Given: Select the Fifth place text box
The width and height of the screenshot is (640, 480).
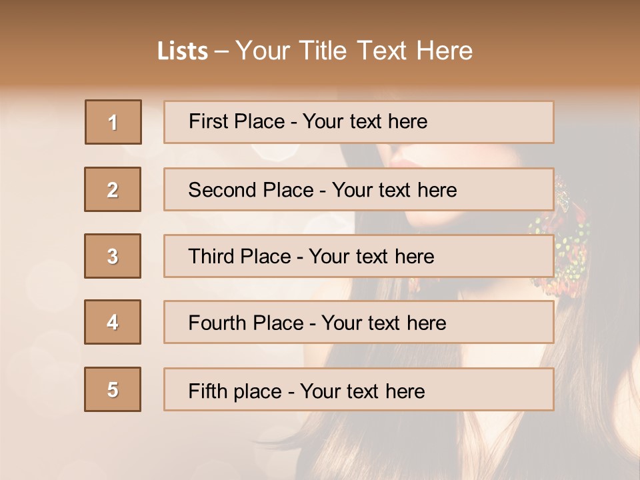Looking at the screenshot, I should (x=359, y=389).
